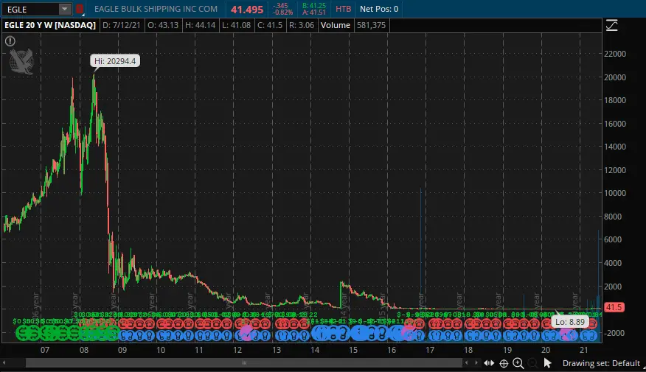Screen dimensions: 646x372
Task: Click the 10000 price axis label
Action: 615,192
